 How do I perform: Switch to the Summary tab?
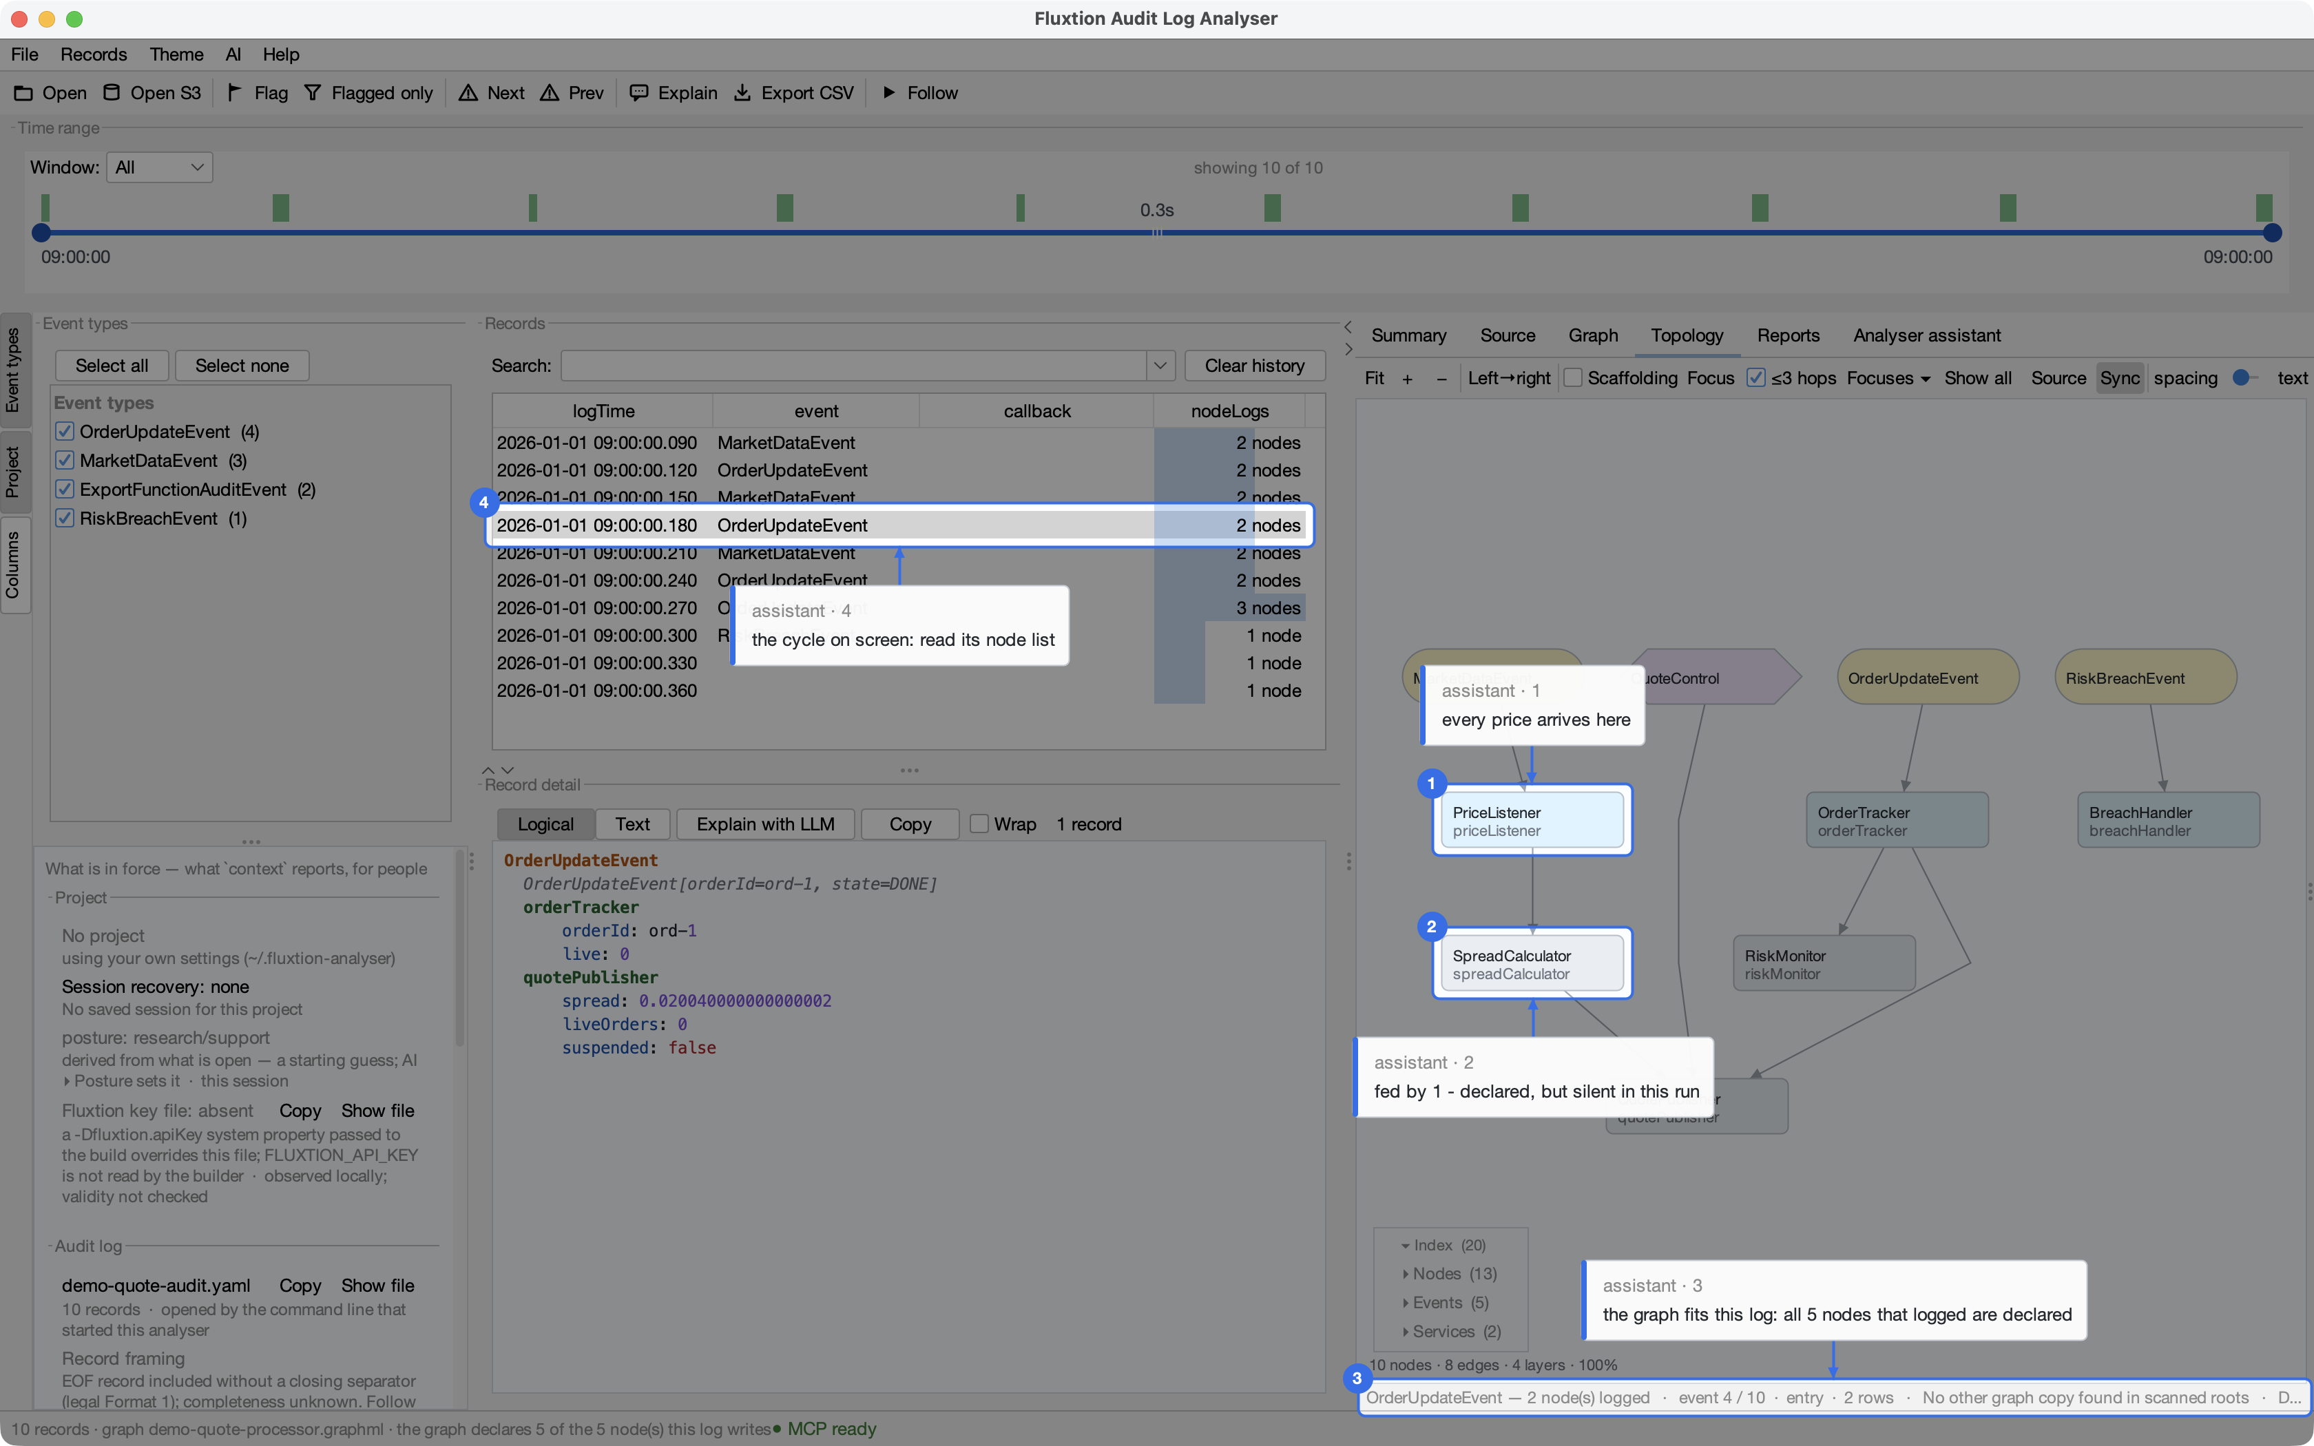[1408, 336]
